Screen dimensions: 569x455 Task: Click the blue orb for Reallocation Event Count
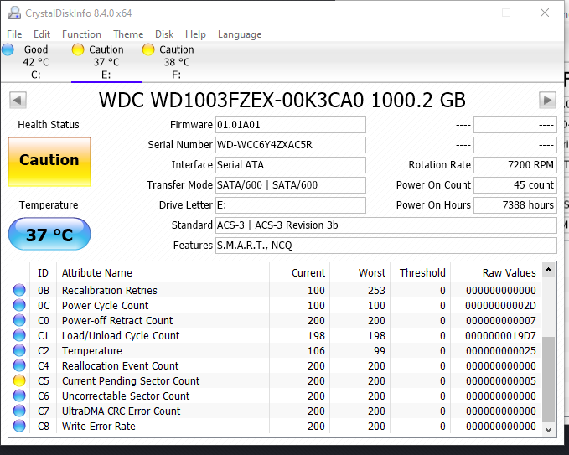click(19, 365)
